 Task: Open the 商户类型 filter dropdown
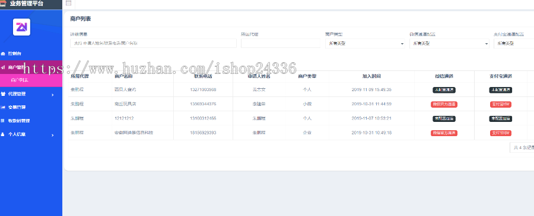(365, 43)
